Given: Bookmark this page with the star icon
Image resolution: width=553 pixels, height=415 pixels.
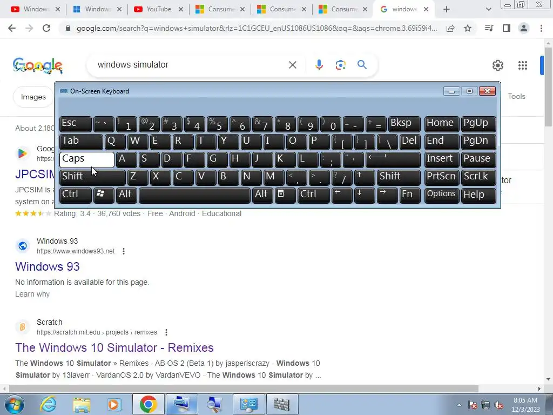Looking at the screenshot, I should 468,28.
